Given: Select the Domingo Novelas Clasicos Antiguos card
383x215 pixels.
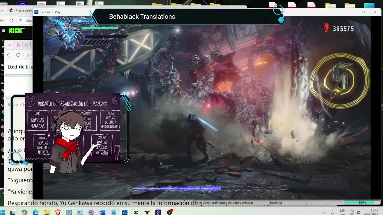Looking at the screenshot, I should tap(102, 145).
